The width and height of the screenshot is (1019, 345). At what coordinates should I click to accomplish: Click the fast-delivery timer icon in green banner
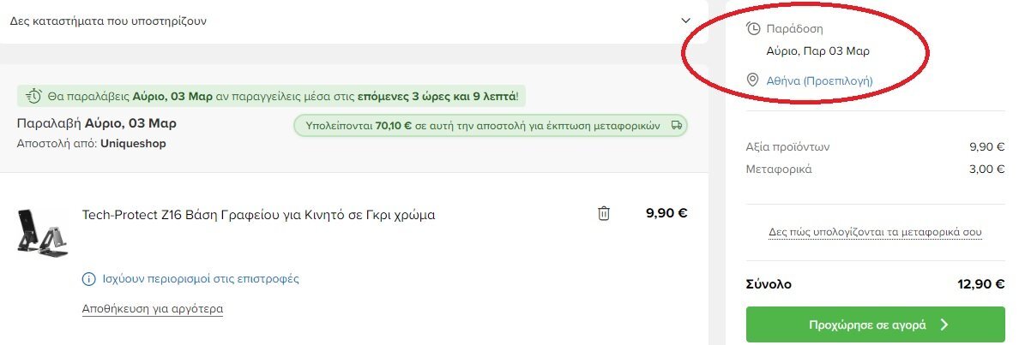(33, 98)
